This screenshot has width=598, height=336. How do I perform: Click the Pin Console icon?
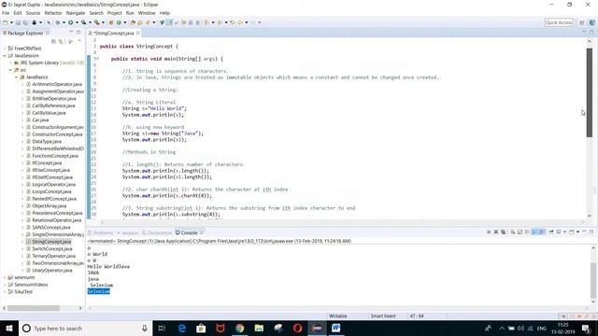551,231
